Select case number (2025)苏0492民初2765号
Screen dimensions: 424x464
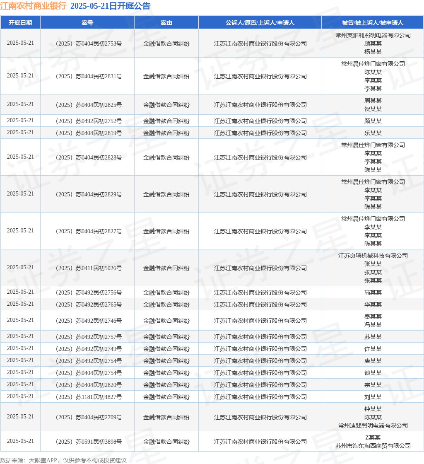point(89,304)
